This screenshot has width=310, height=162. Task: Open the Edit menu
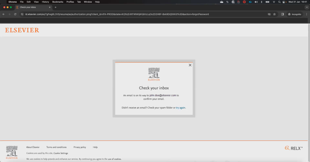29,2
